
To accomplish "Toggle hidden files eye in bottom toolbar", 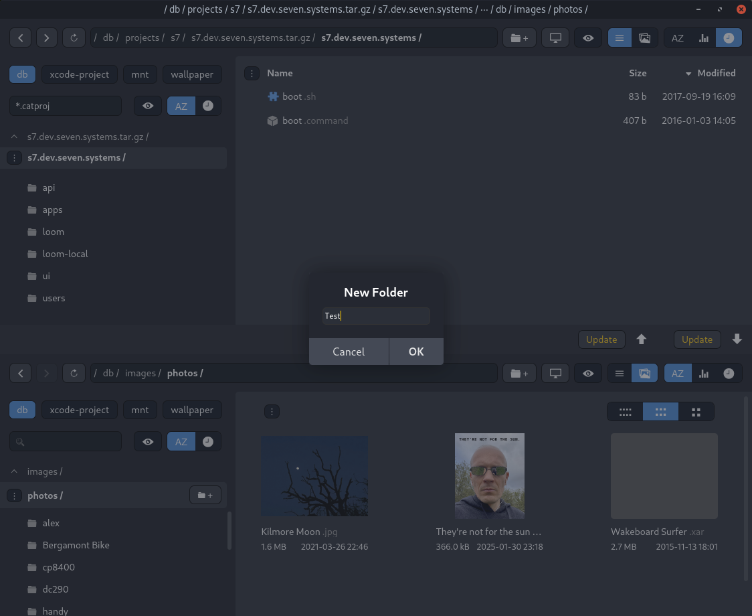I will [588, 373].
